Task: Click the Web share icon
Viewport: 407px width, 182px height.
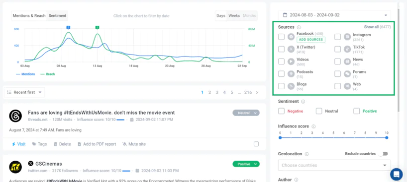Action: click(347, 86)
